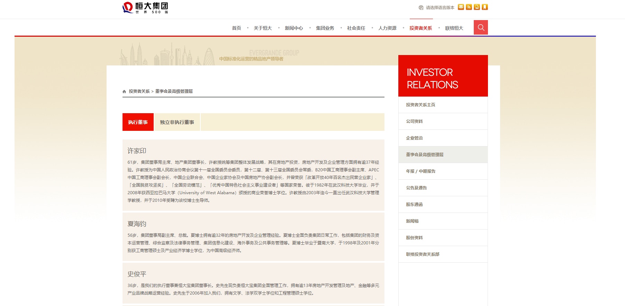Click the orange bookmark icon
This screenshot has width=625, height=306.
485,7
